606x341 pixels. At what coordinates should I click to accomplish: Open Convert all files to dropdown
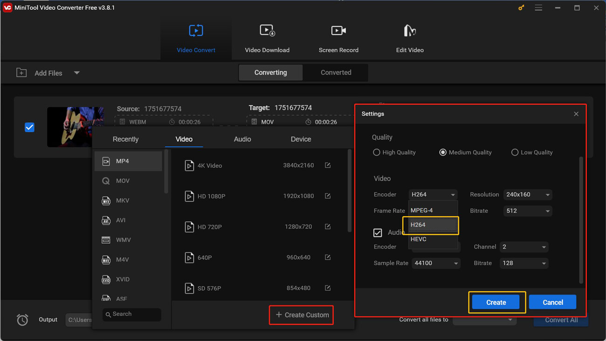click(x=485, y=320)
